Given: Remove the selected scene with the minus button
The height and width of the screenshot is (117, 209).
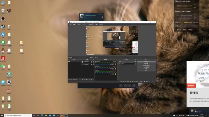Looking at the screenshot, I should pos(71,80).
